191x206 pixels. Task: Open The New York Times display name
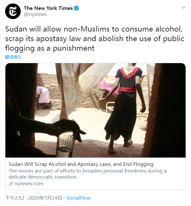point(48,8)
